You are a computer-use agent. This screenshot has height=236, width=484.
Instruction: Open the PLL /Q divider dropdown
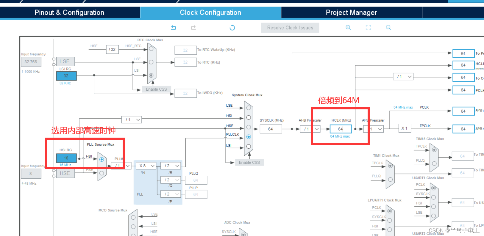tap(171, 180)
